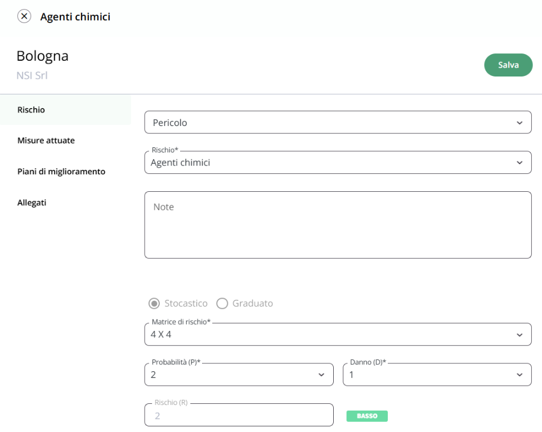542x432 pixels.
Task: Open the Rischio Agenti chimici dropdown
Action: 338,163
